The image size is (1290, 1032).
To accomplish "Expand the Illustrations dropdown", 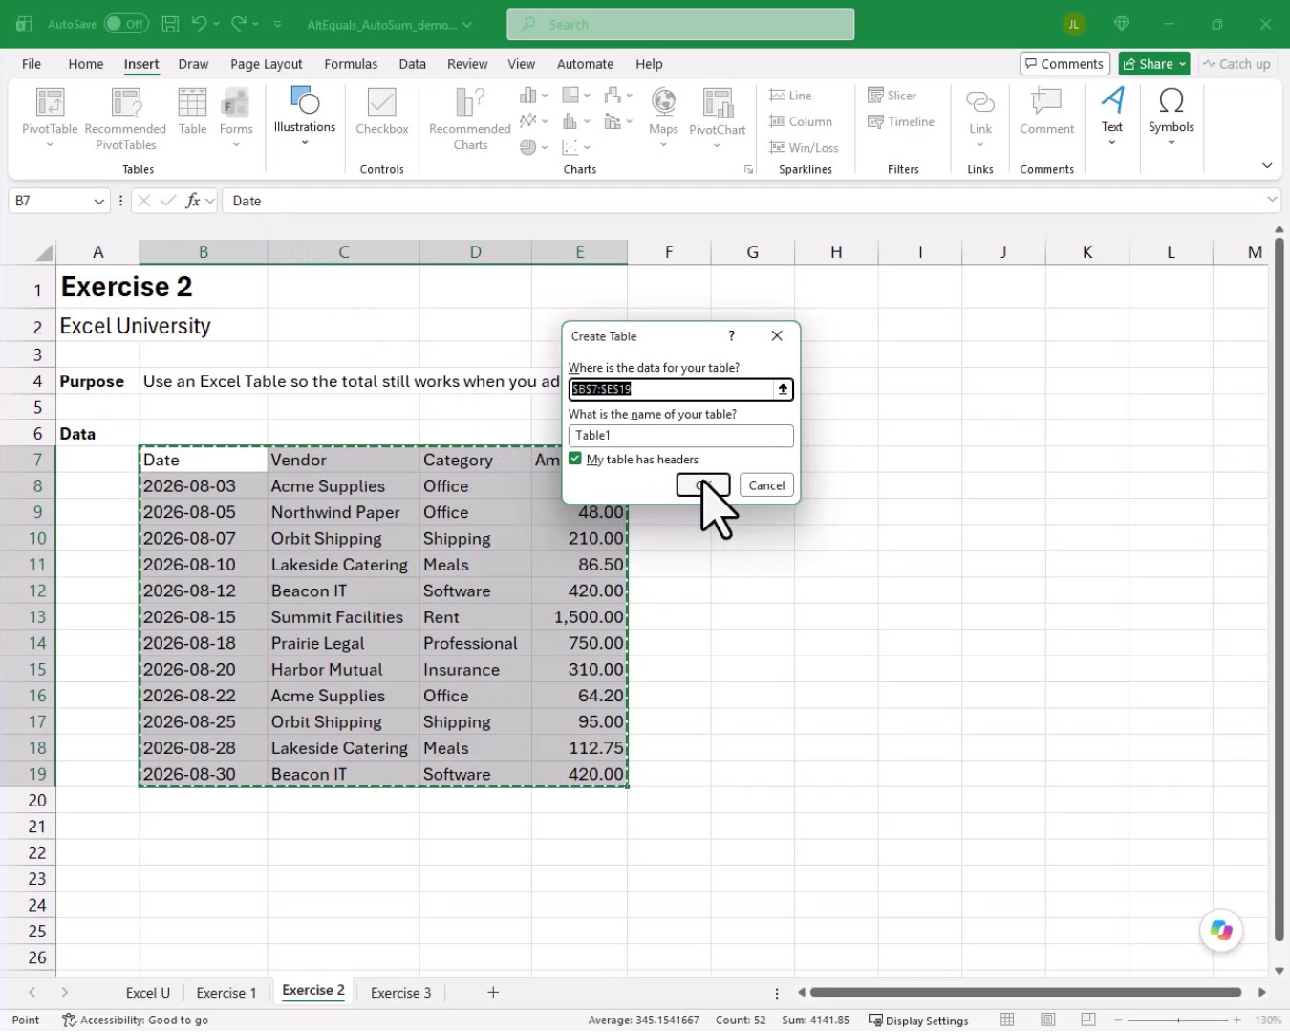I will coord(305,143).
